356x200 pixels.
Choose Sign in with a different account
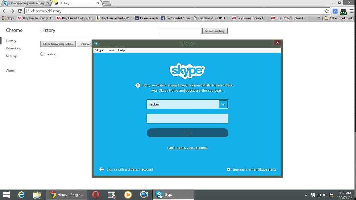[126, 169]
